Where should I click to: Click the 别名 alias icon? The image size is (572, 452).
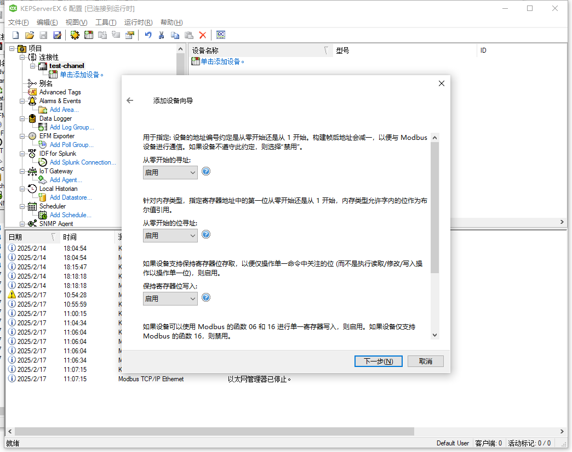point(32,83)
